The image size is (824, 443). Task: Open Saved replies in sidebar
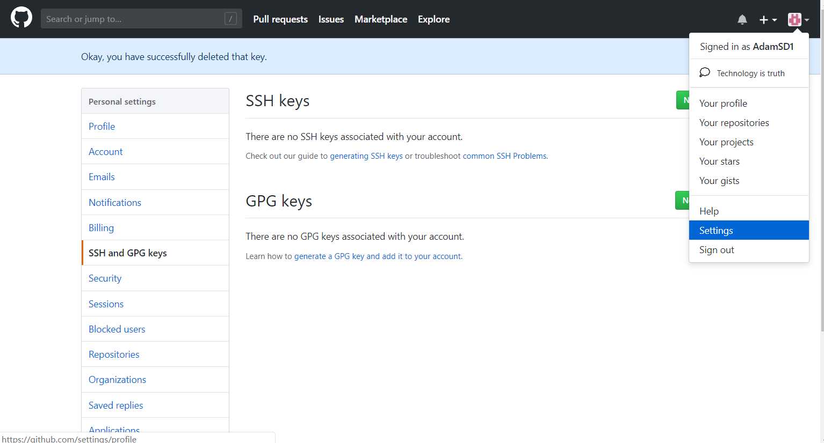pyautogui.click(x=155, y=405)
